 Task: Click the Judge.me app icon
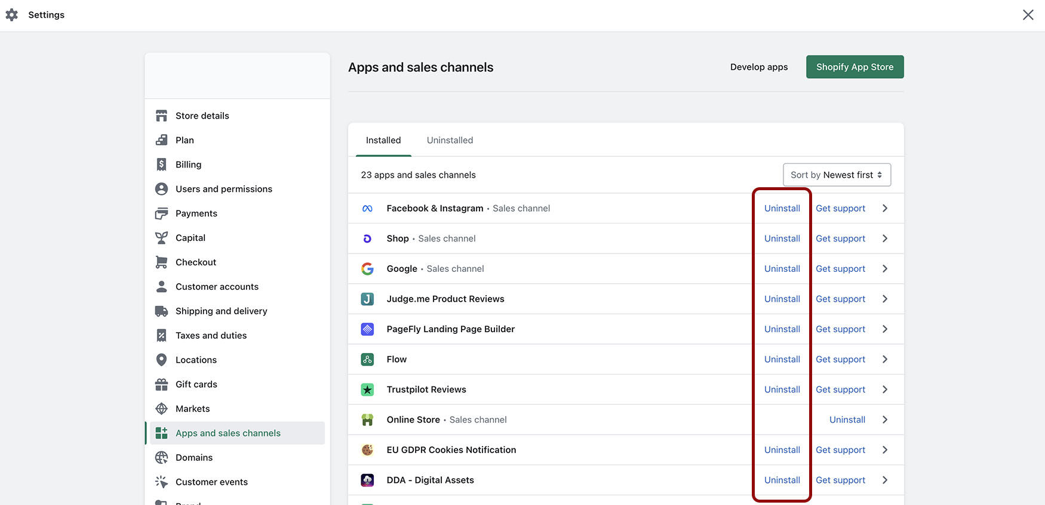click(x=367, y=299)
